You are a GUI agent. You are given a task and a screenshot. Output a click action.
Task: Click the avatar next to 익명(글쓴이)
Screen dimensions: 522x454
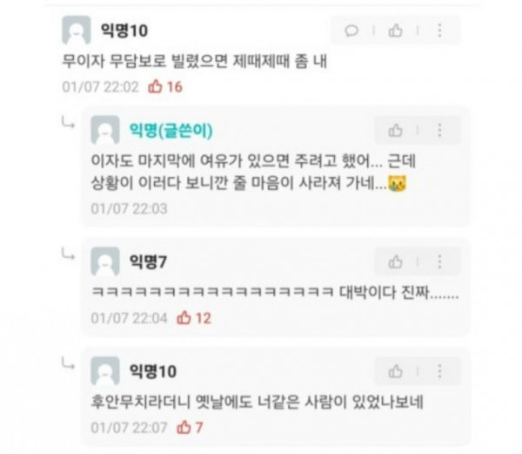pyautogui.click(x=105, y=130)
